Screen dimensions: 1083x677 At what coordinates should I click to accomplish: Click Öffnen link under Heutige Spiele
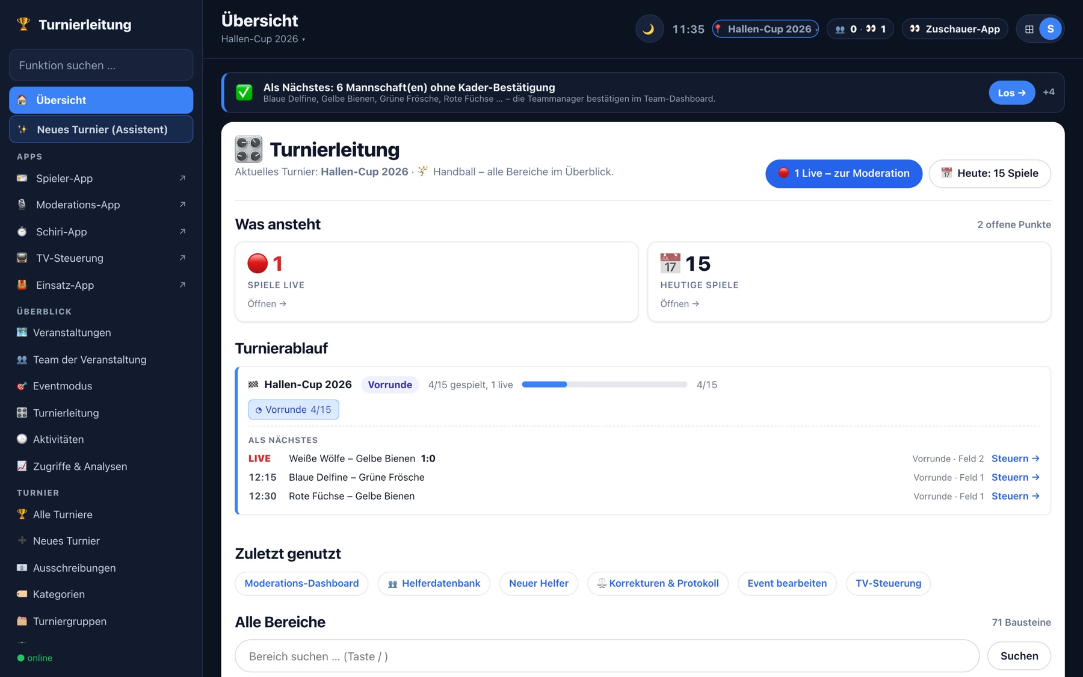[x=680, y=304]
